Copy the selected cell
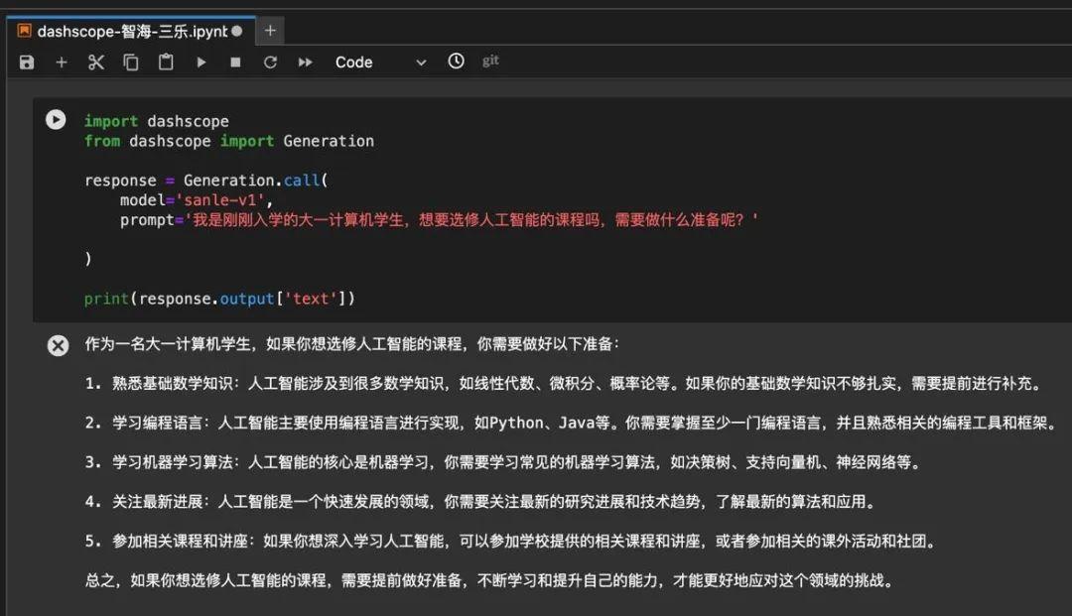Screen dimensions: 1072x616 pyautogui.click(x=130, y=61)
